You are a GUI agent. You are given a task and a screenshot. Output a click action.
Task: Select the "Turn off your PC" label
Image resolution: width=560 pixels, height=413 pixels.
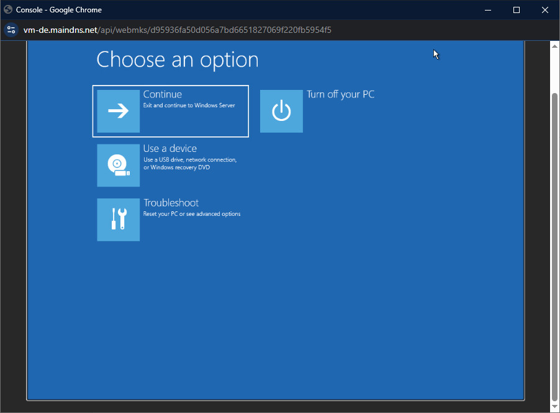point(340,94)
